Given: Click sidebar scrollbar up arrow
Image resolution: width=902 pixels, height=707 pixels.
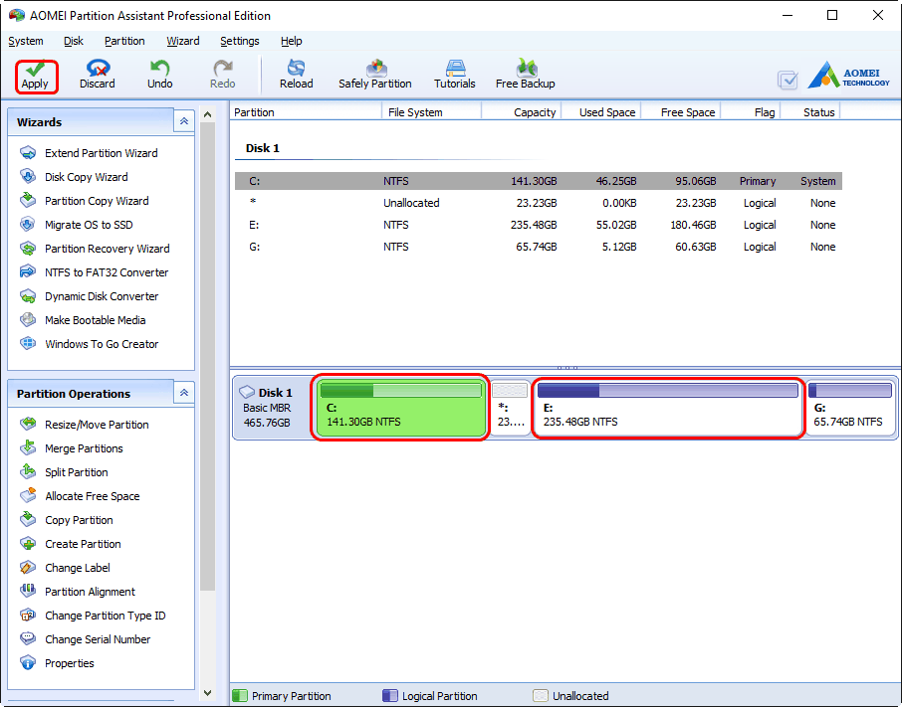Looking at the screenshot, I should point(208,114).
